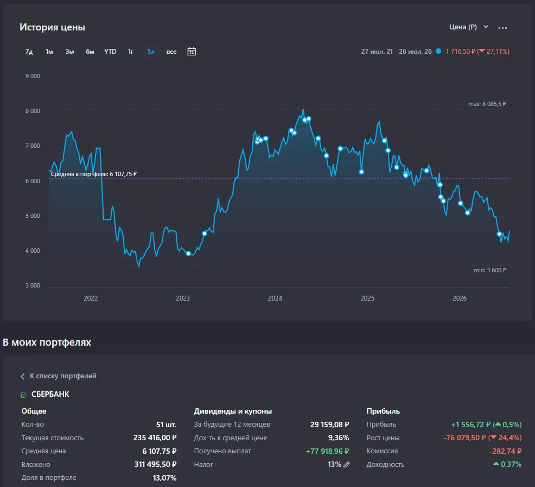The height and width of the screenshot is (487, 535).
Task: Expand the Цена (₽) dropdown
Action: coord(468,27)
